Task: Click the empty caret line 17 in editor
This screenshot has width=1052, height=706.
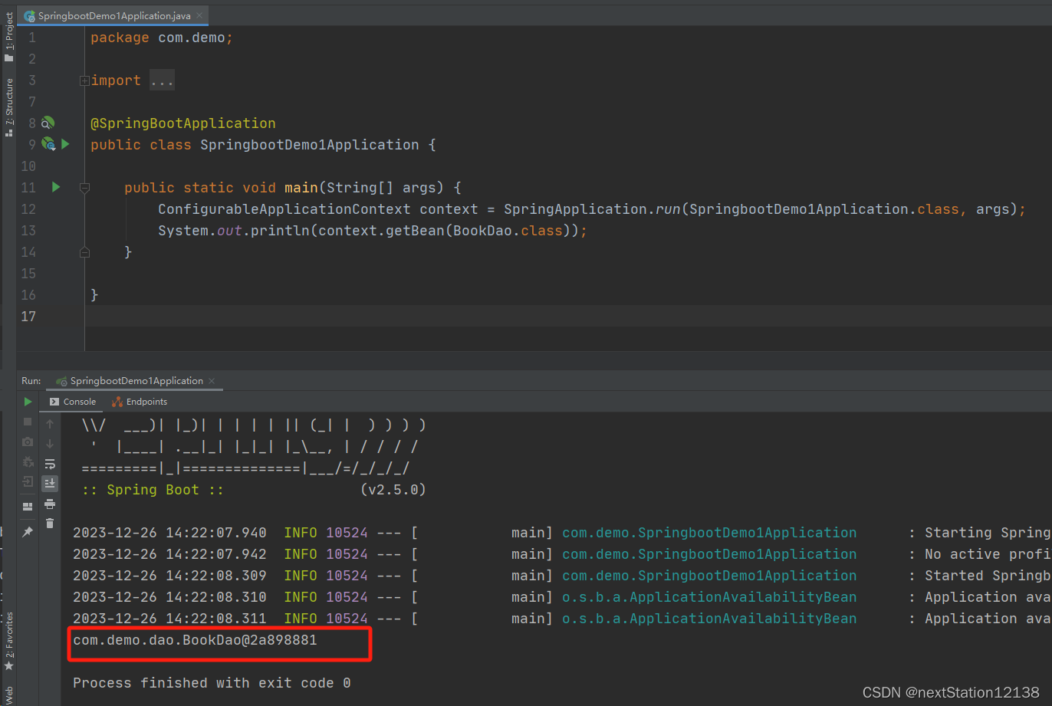Action: click(567, 317)
